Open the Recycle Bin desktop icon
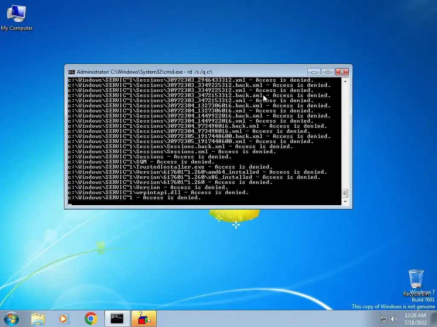Viewport: 437px width, 327px height. click(x=416, y=283)
